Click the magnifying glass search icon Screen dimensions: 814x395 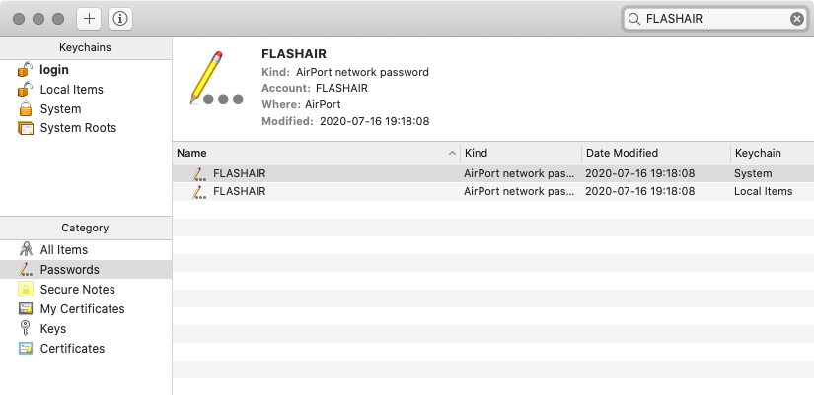(634, 19)
